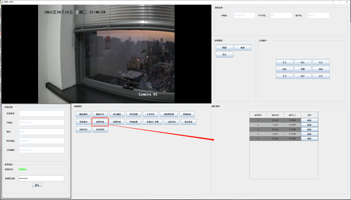Click the audio size column header
Image resolution: width=351 pixels, height=200 pixels.
pyautogui.click(x=292, y=115)
